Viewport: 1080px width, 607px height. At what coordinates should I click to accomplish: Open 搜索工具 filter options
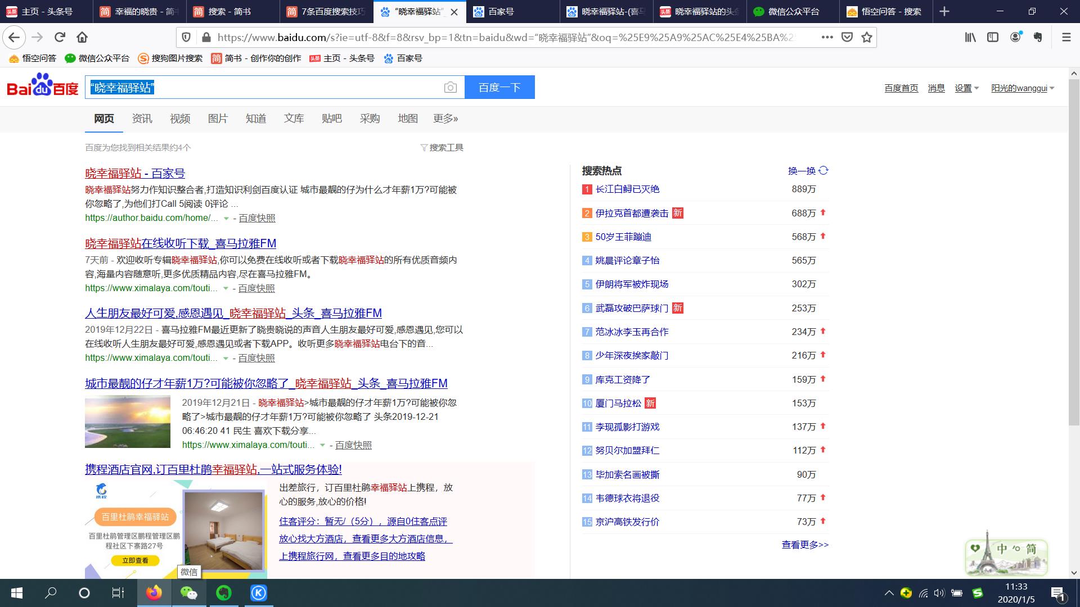click(x=442, y=147)
